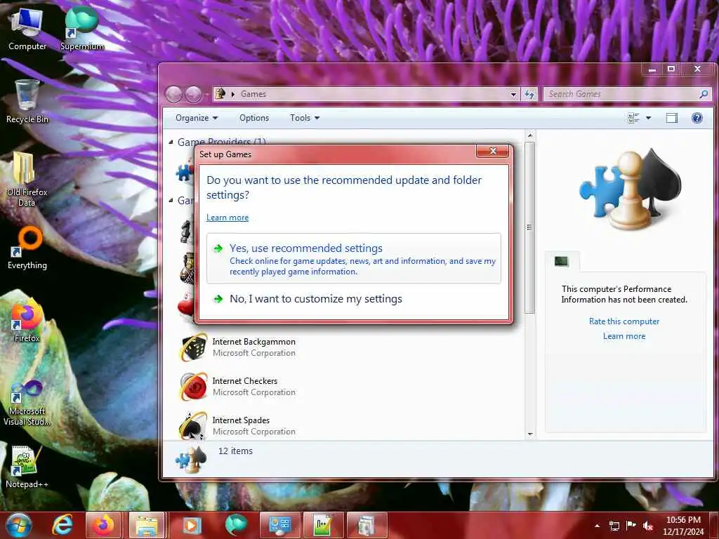Click the Back navigation button

pos(174,95)
